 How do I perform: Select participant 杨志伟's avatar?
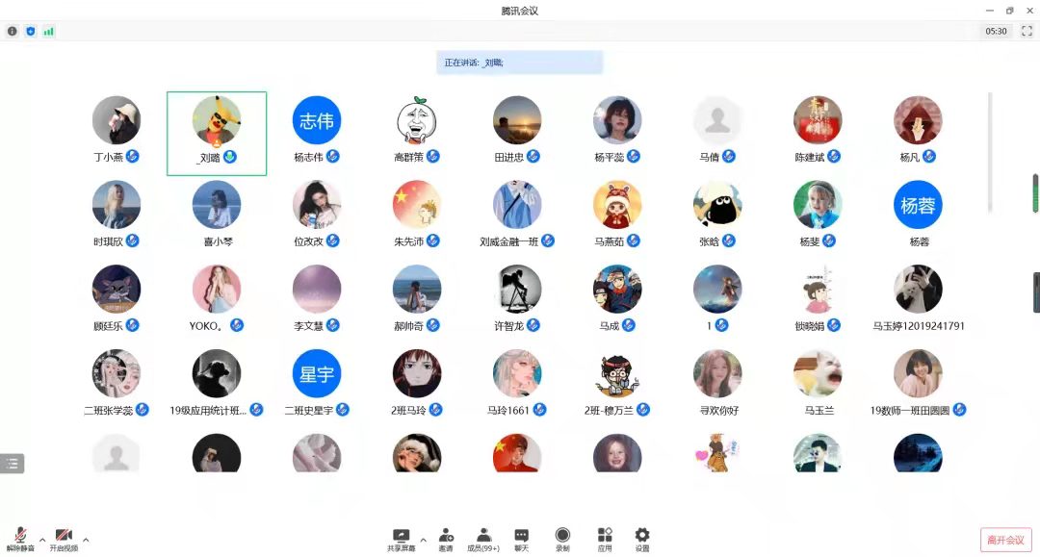coord(317,120)
